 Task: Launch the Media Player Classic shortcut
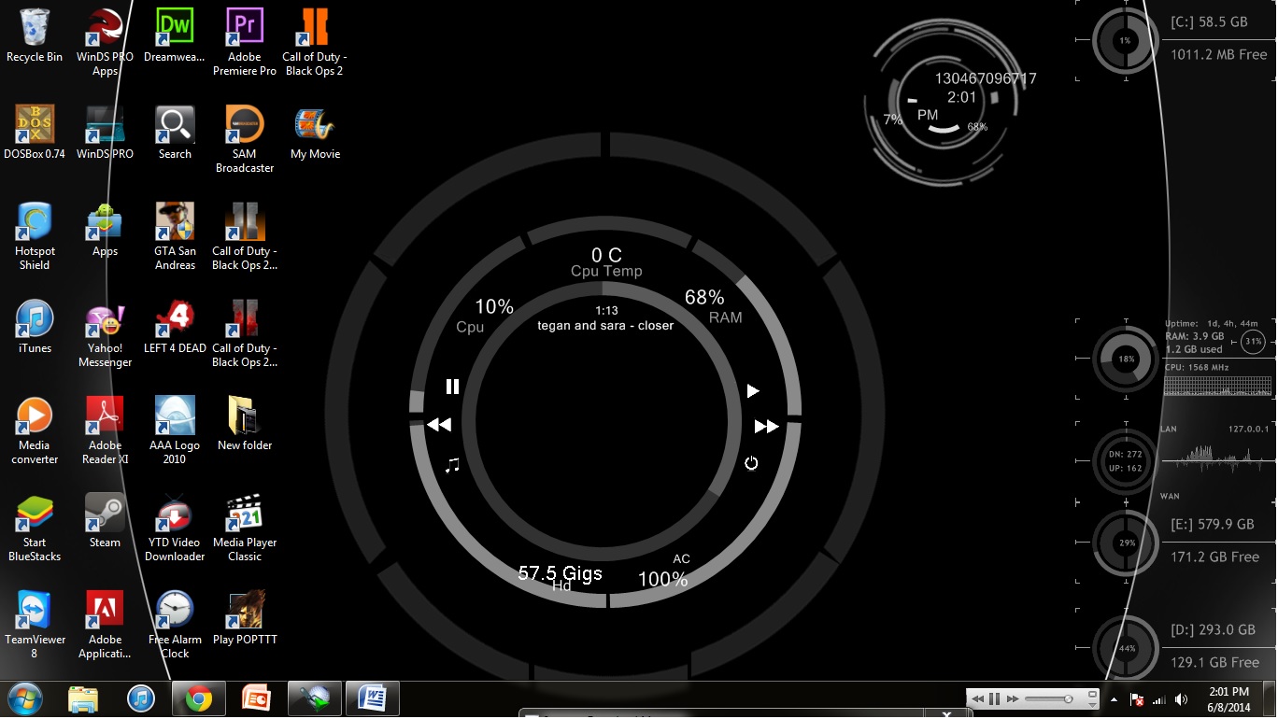245,529
